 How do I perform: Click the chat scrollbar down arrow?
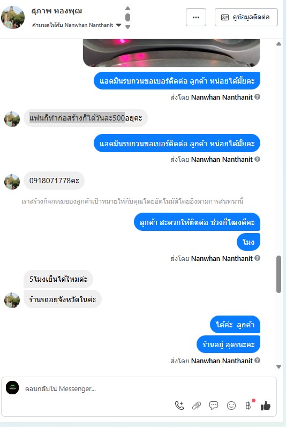pos(279,366)
